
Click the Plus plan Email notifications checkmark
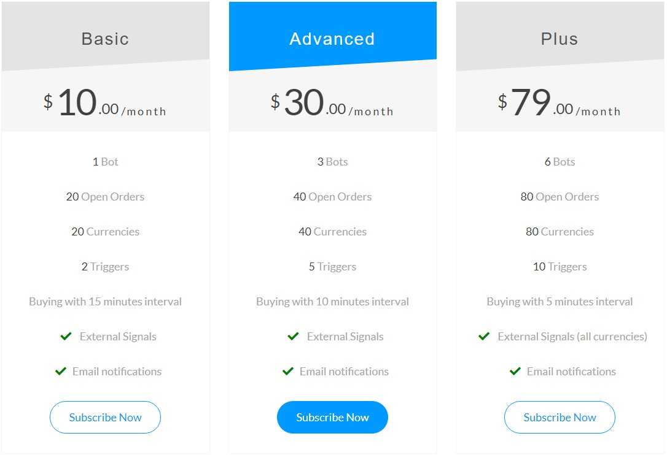tap(515, 372)
